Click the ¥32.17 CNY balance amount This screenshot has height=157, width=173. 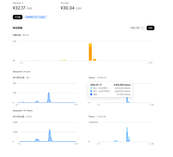click(x=23, y=8)
